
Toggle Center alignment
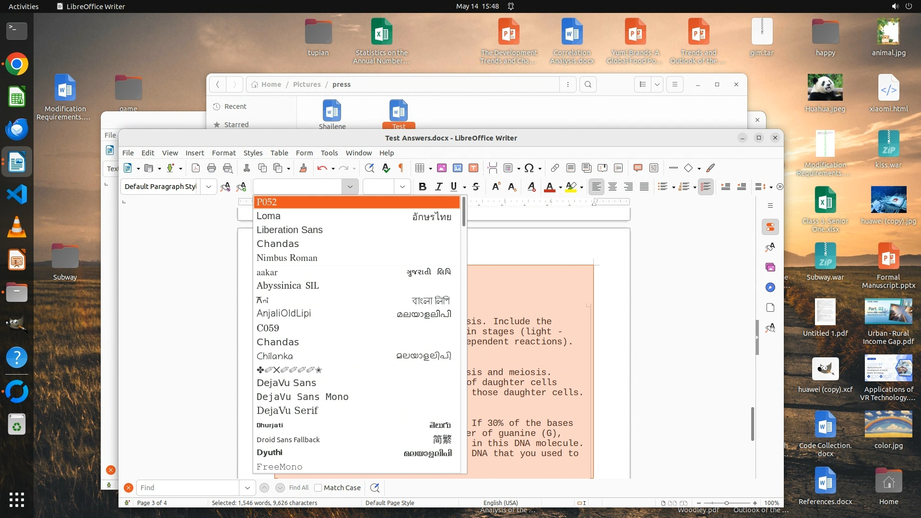tap(612, 187)
